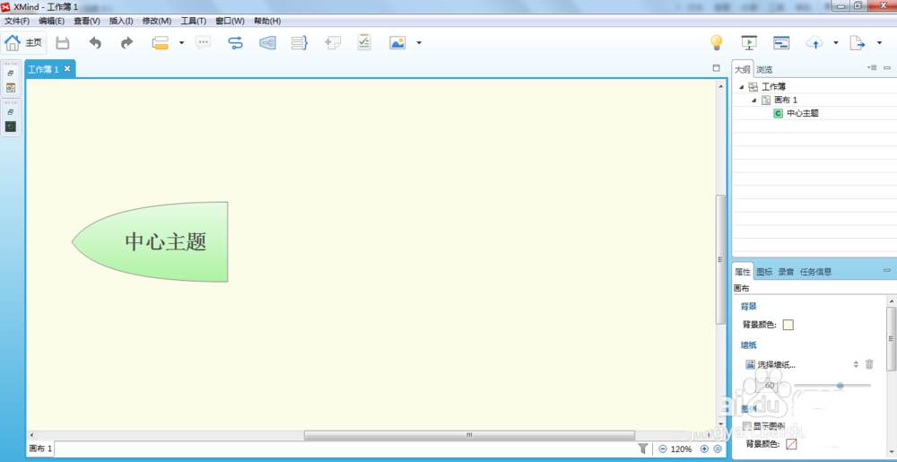Redo the last action
The width and height of the screenshot is (897, 462).
pos(126,43)
